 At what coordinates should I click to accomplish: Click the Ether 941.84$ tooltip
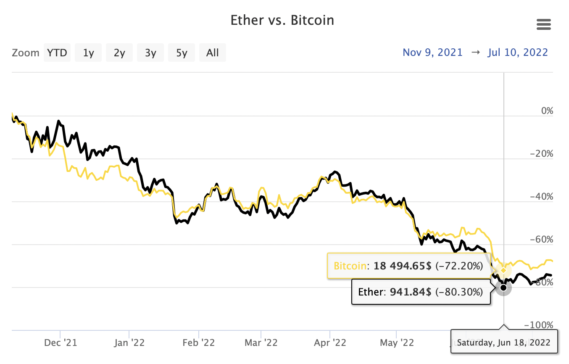click(x=421, y=292)
